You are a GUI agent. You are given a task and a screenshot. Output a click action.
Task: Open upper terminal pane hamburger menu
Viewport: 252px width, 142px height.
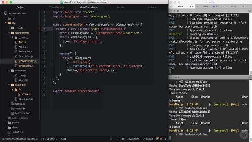pos(249,11)
